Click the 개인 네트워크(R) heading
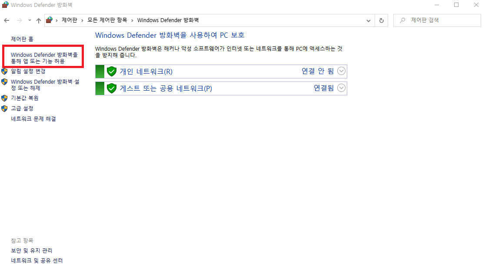Screen dimensions: 485x267 click(146, 72)
